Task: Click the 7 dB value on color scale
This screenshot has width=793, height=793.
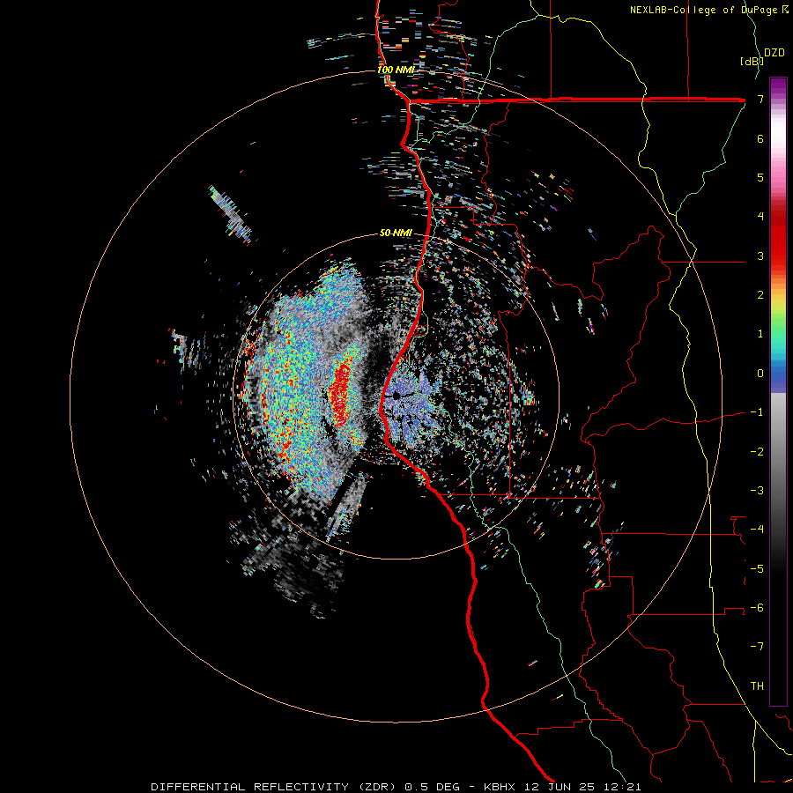Action: (x=760, y=99)
